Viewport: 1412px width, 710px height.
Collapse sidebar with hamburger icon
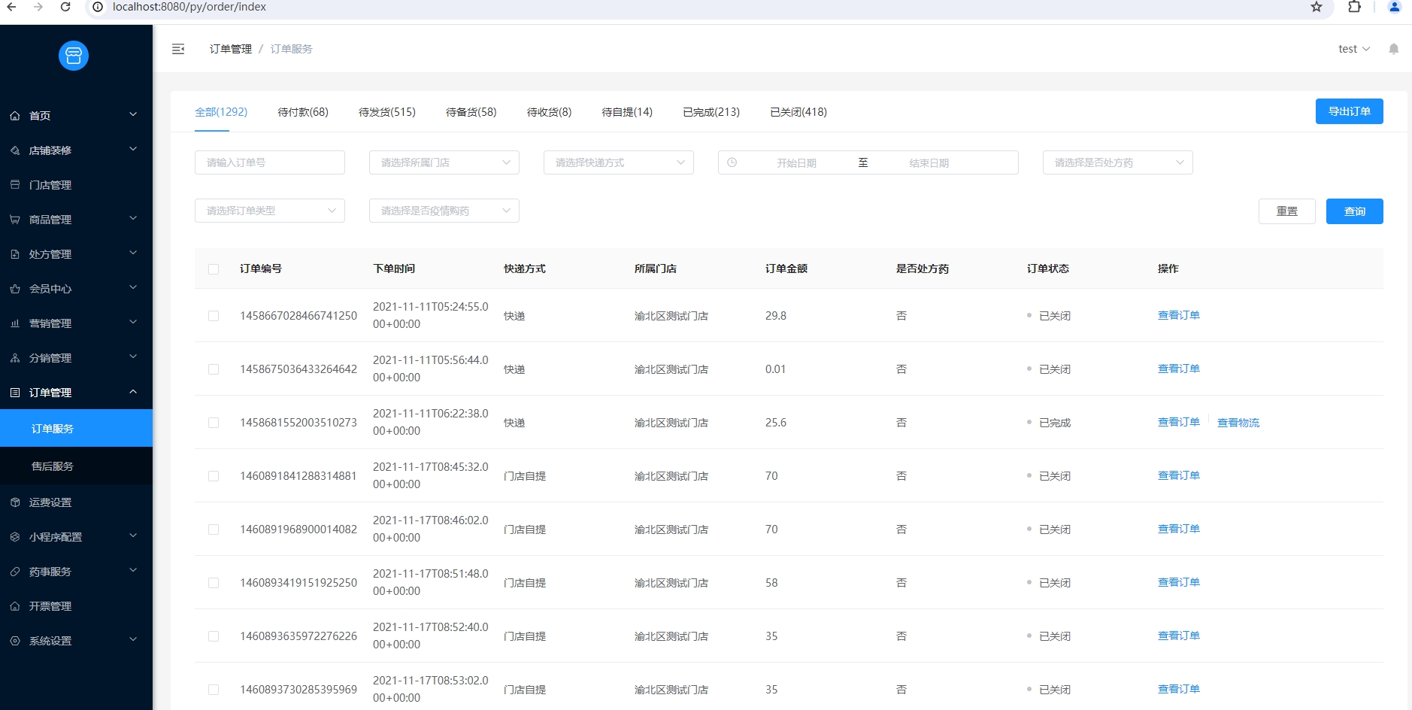click(x=178, y=49)
